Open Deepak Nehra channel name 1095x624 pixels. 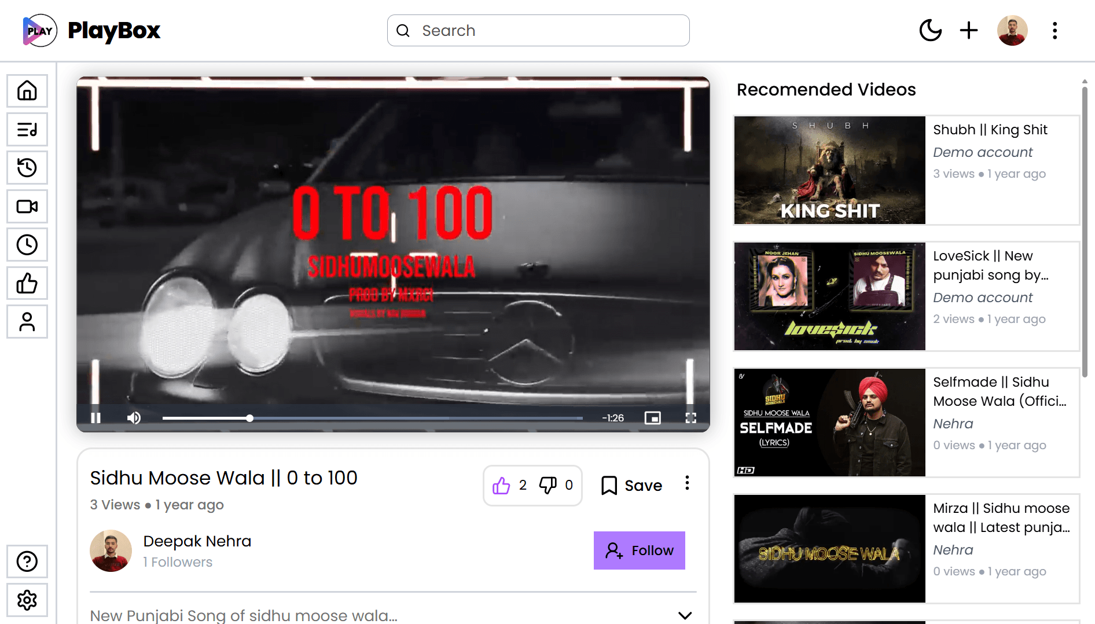197,541
